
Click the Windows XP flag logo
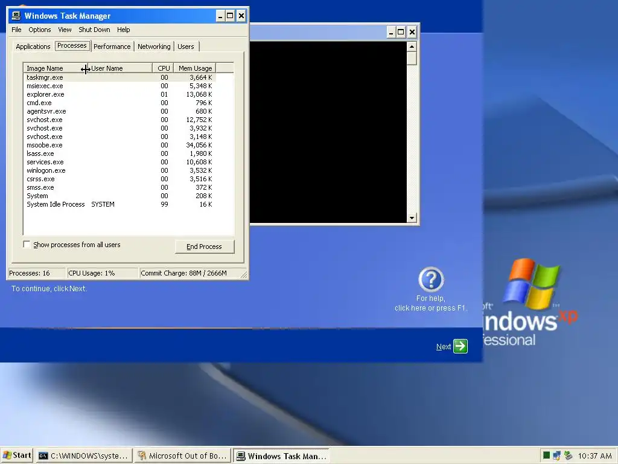pos(531,283)
